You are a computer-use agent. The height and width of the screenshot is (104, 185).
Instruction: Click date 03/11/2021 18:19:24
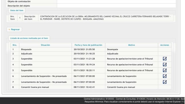(84, 65)
